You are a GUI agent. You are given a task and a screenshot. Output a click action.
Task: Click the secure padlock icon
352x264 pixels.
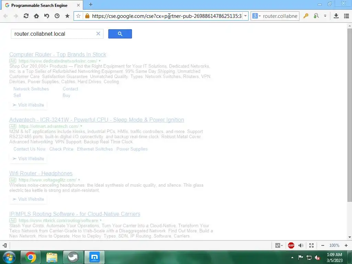(x=87, y=16)
